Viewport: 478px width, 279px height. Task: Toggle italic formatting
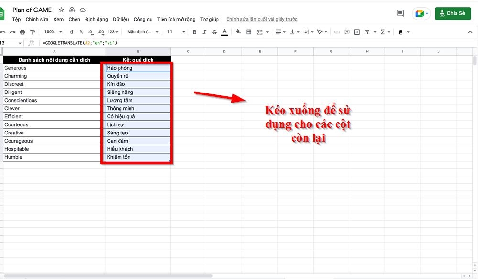point(204,32)
